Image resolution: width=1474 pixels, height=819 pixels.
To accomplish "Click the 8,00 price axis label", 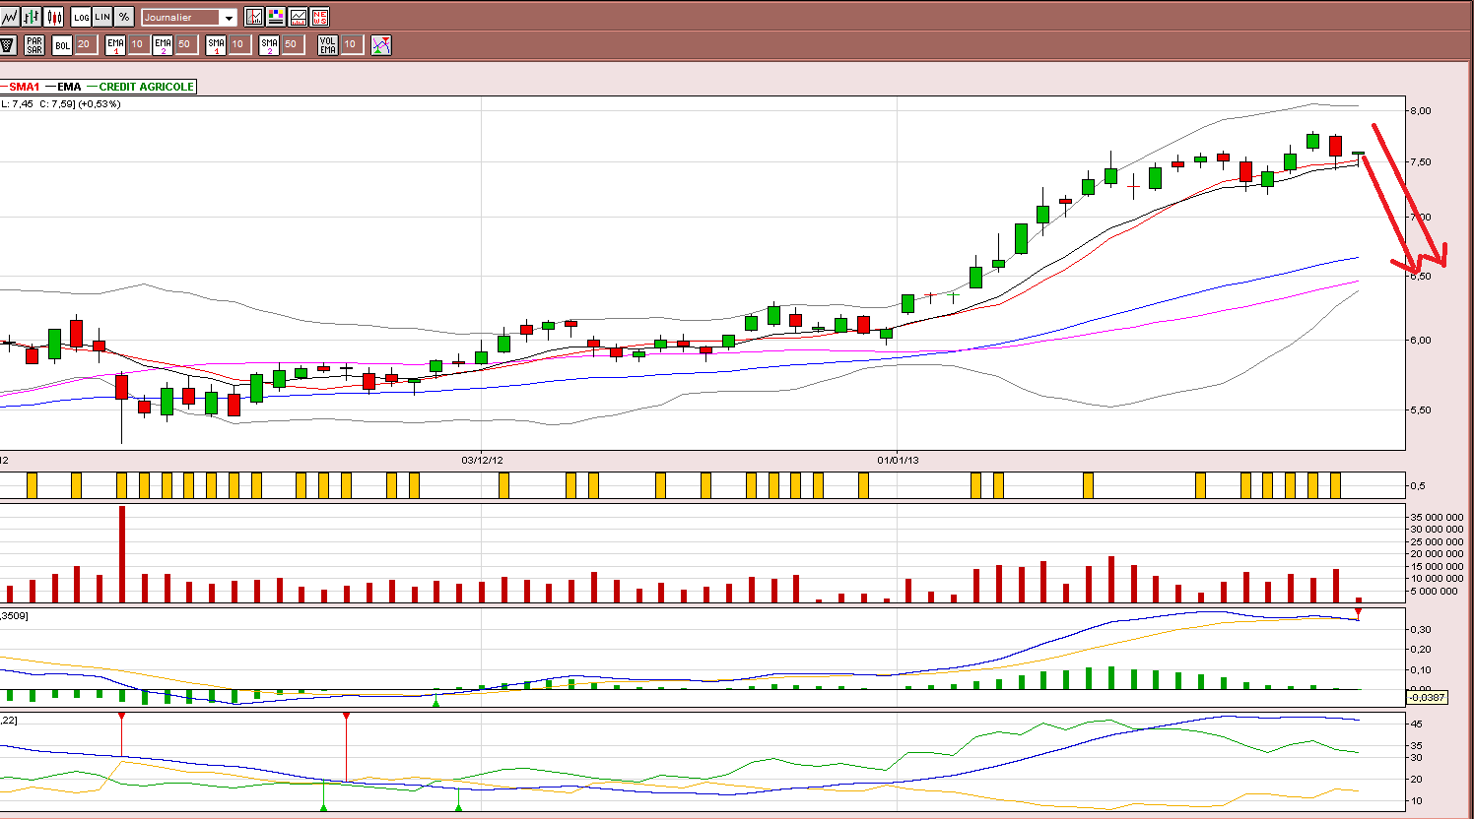I will click(1420, 110).
